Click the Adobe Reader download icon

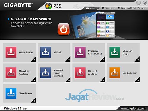click(x=11, y=52)
